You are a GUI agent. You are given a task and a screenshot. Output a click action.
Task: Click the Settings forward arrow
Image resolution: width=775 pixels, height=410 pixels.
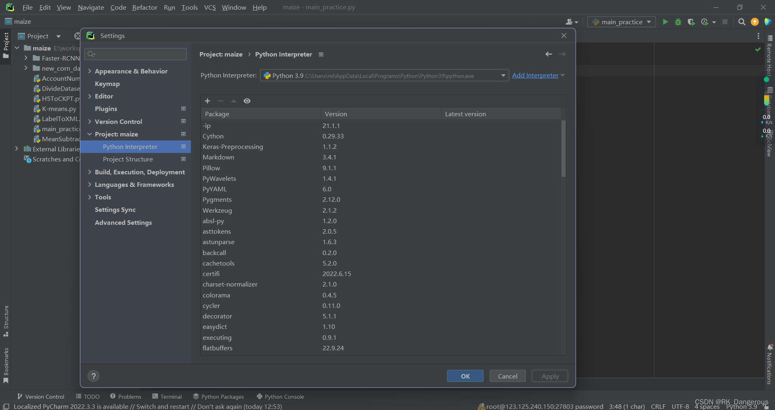562,54
